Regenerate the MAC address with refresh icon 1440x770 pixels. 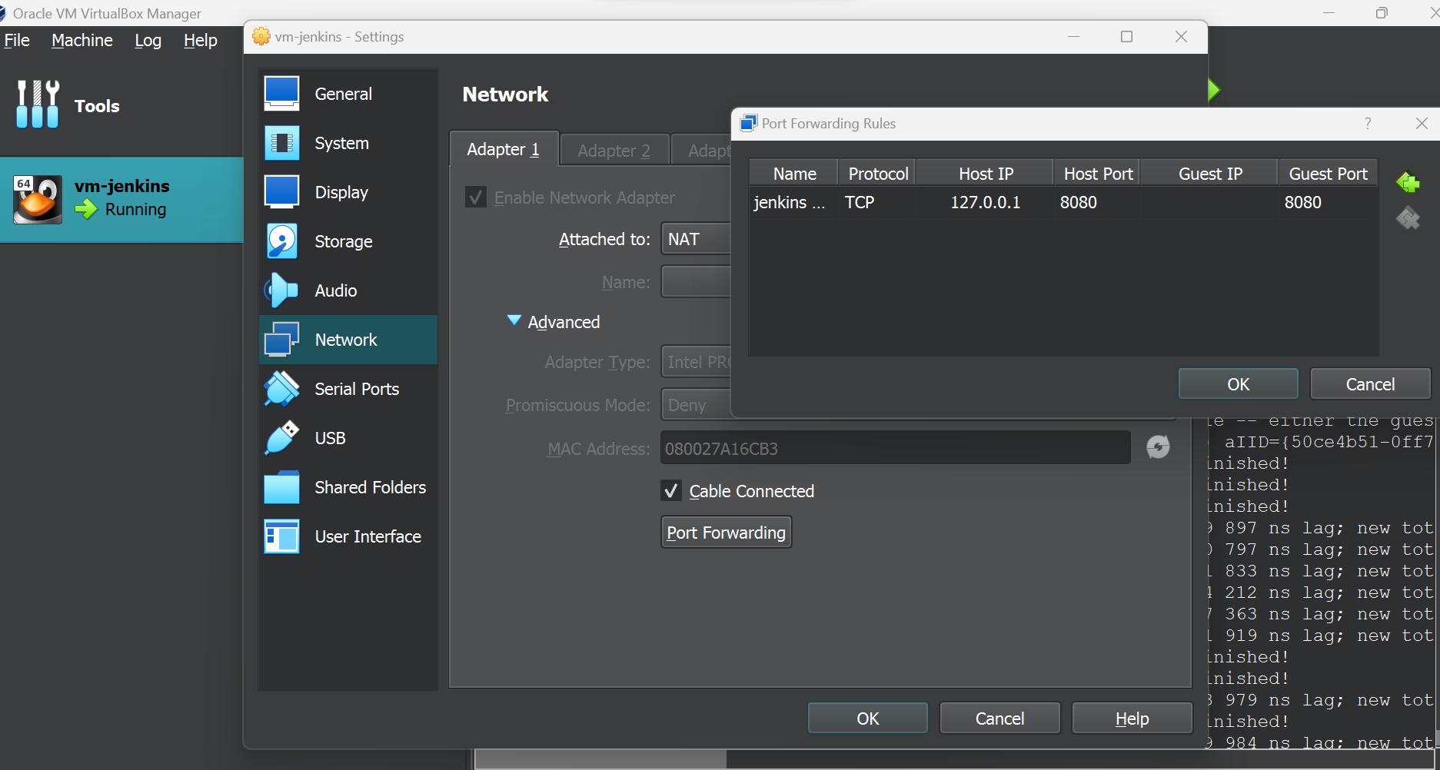1158,446
